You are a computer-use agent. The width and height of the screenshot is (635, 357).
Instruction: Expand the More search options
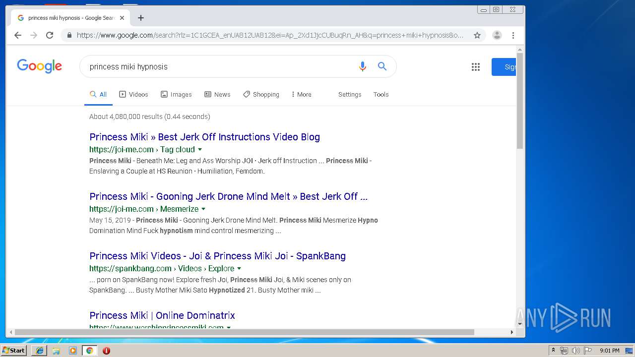(302, 94)
